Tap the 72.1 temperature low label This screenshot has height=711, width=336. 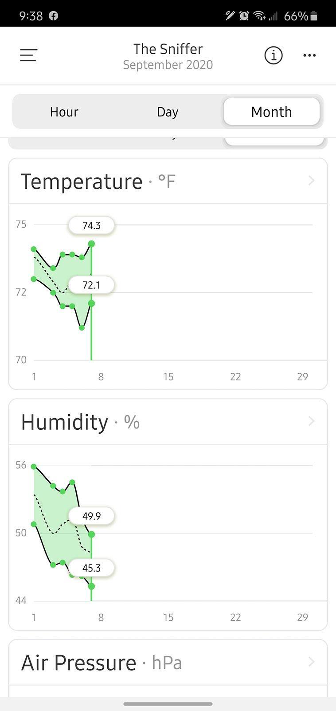[91, 285]
